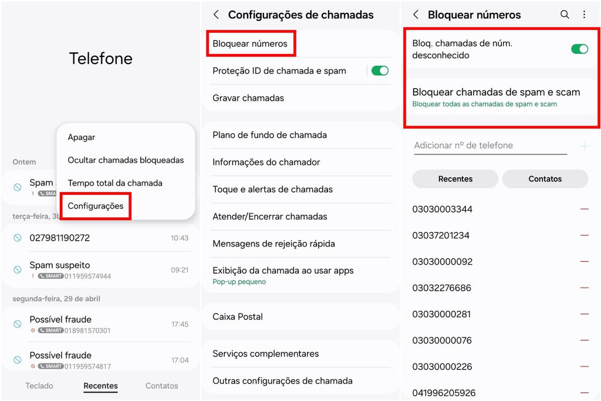Tap SMART badge next to 011959574944

50,276
